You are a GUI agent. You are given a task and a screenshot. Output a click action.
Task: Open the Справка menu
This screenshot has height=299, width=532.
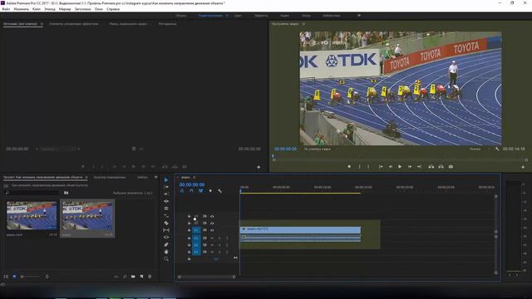pos(113,9)
